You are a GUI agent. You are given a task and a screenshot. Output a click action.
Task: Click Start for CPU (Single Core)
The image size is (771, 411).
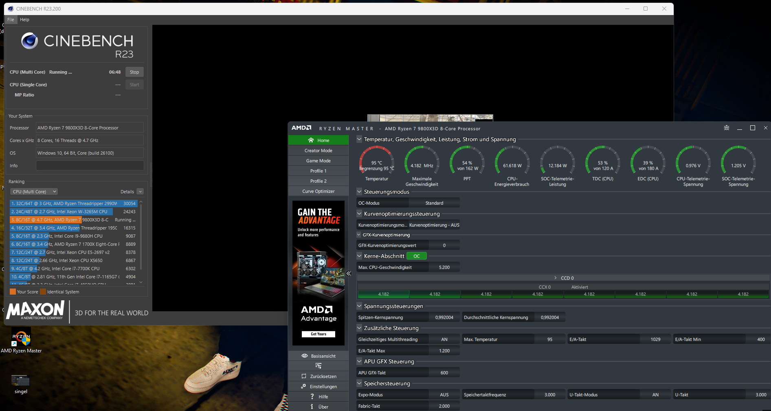point(134,85)
